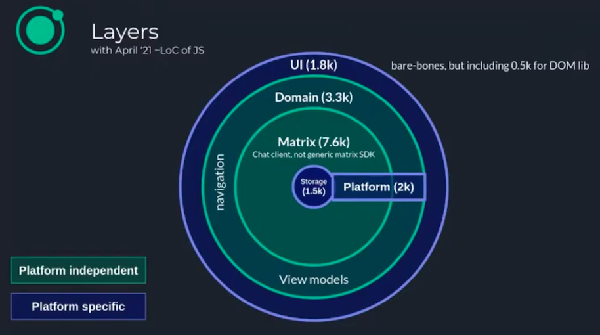Click the "(1.5k)" text inside Storage

click(x=313, y=192)
